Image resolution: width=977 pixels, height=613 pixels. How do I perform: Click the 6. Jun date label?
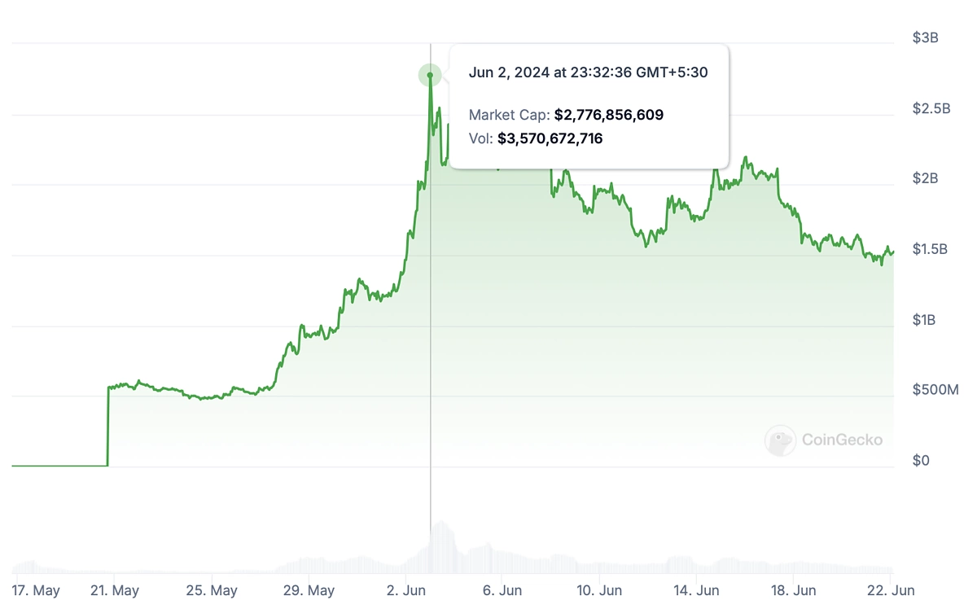point(502,590)
